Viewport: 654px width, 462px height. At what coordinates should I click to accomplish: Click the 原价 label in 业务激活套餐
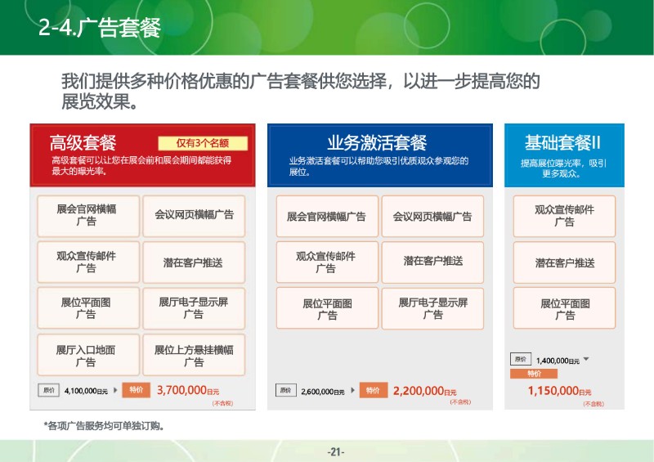tap(285, 391)
